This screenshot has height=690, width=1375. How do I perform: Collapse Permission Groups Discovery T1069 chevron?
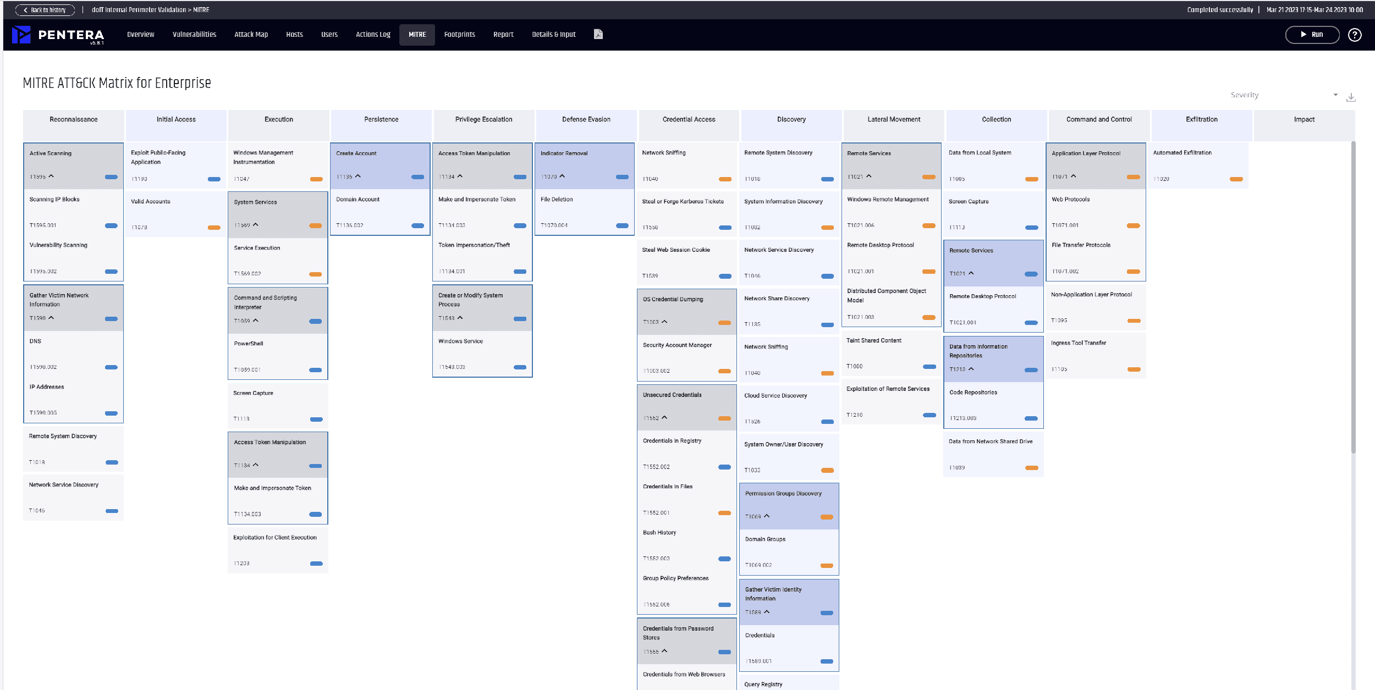pyautogui.click(x=767, y=516)
